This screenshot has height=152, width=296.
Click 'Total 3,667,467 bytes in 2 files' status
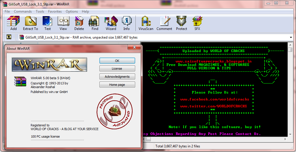(178, 146)
